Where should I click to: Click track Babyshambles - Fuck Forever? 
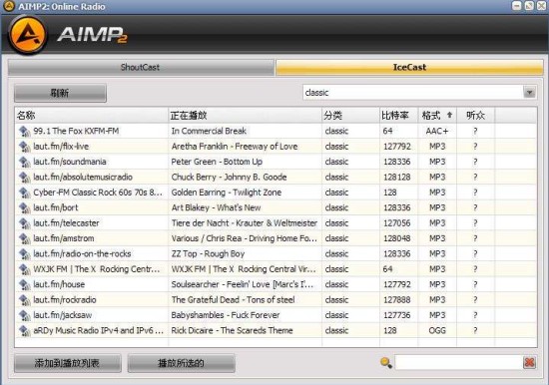pyautogui.click(x=226, y=315)
